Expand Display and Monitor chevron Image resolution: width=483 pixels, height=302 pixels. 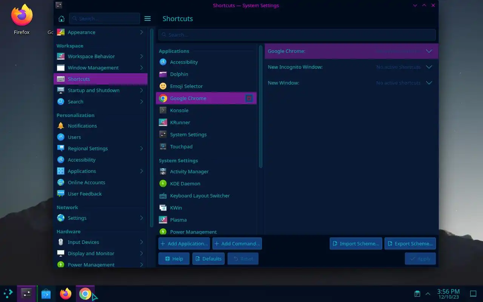[x=142, y=253]
